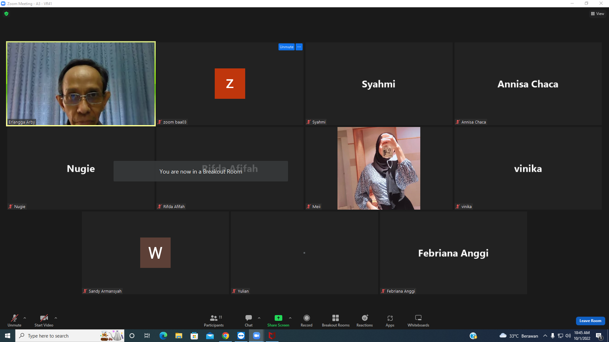Expand video options arrow next to Start Video

tap(56, 318)
